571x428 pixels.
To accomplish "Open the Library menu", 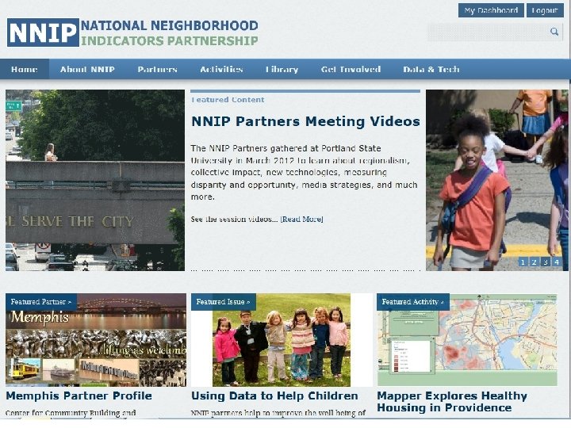I will coord(282,69).
